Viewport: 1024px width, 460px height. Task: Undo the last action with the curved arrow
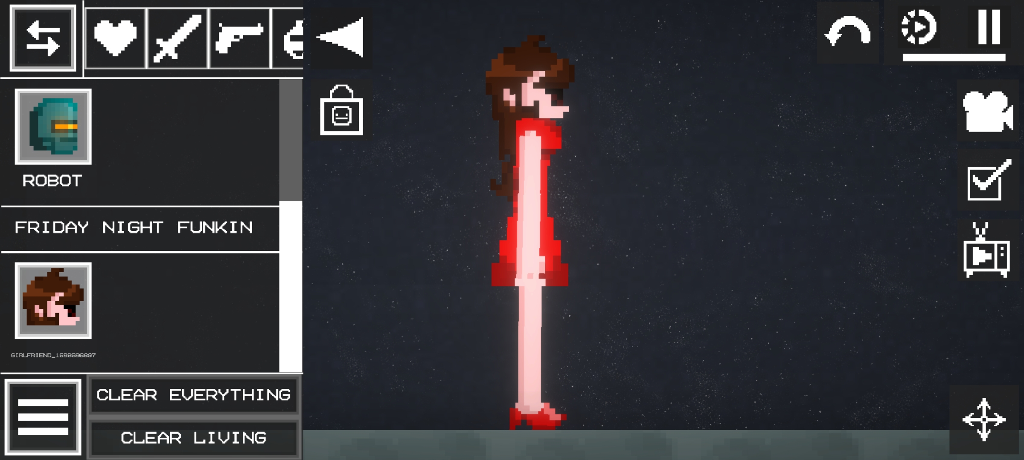click(x=848, y=32)
